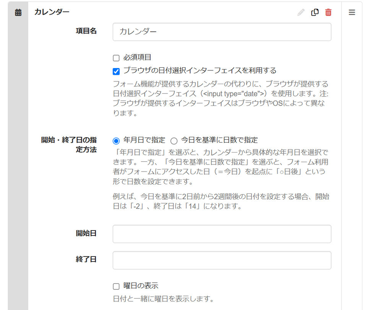Click the 開始・終了日の指定方法 label
Screen dimensions: 367x310
pyautogui.click(x=69, y=144)
